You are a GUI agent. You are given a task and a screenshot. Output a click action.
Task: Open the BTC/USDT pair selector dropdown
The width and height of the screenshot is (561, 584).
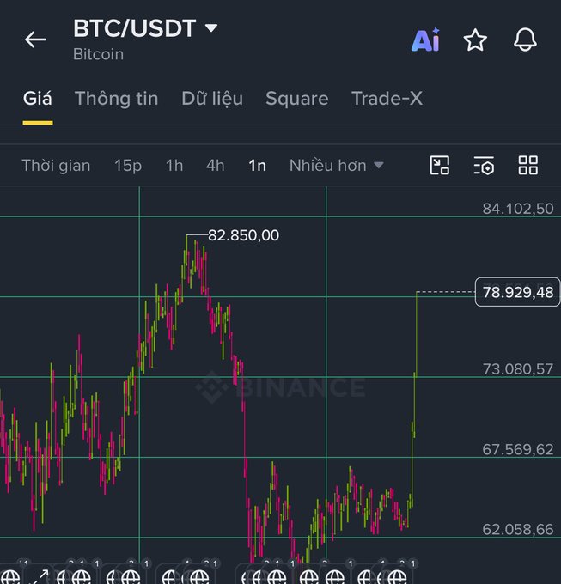click(x=145, y=28)
